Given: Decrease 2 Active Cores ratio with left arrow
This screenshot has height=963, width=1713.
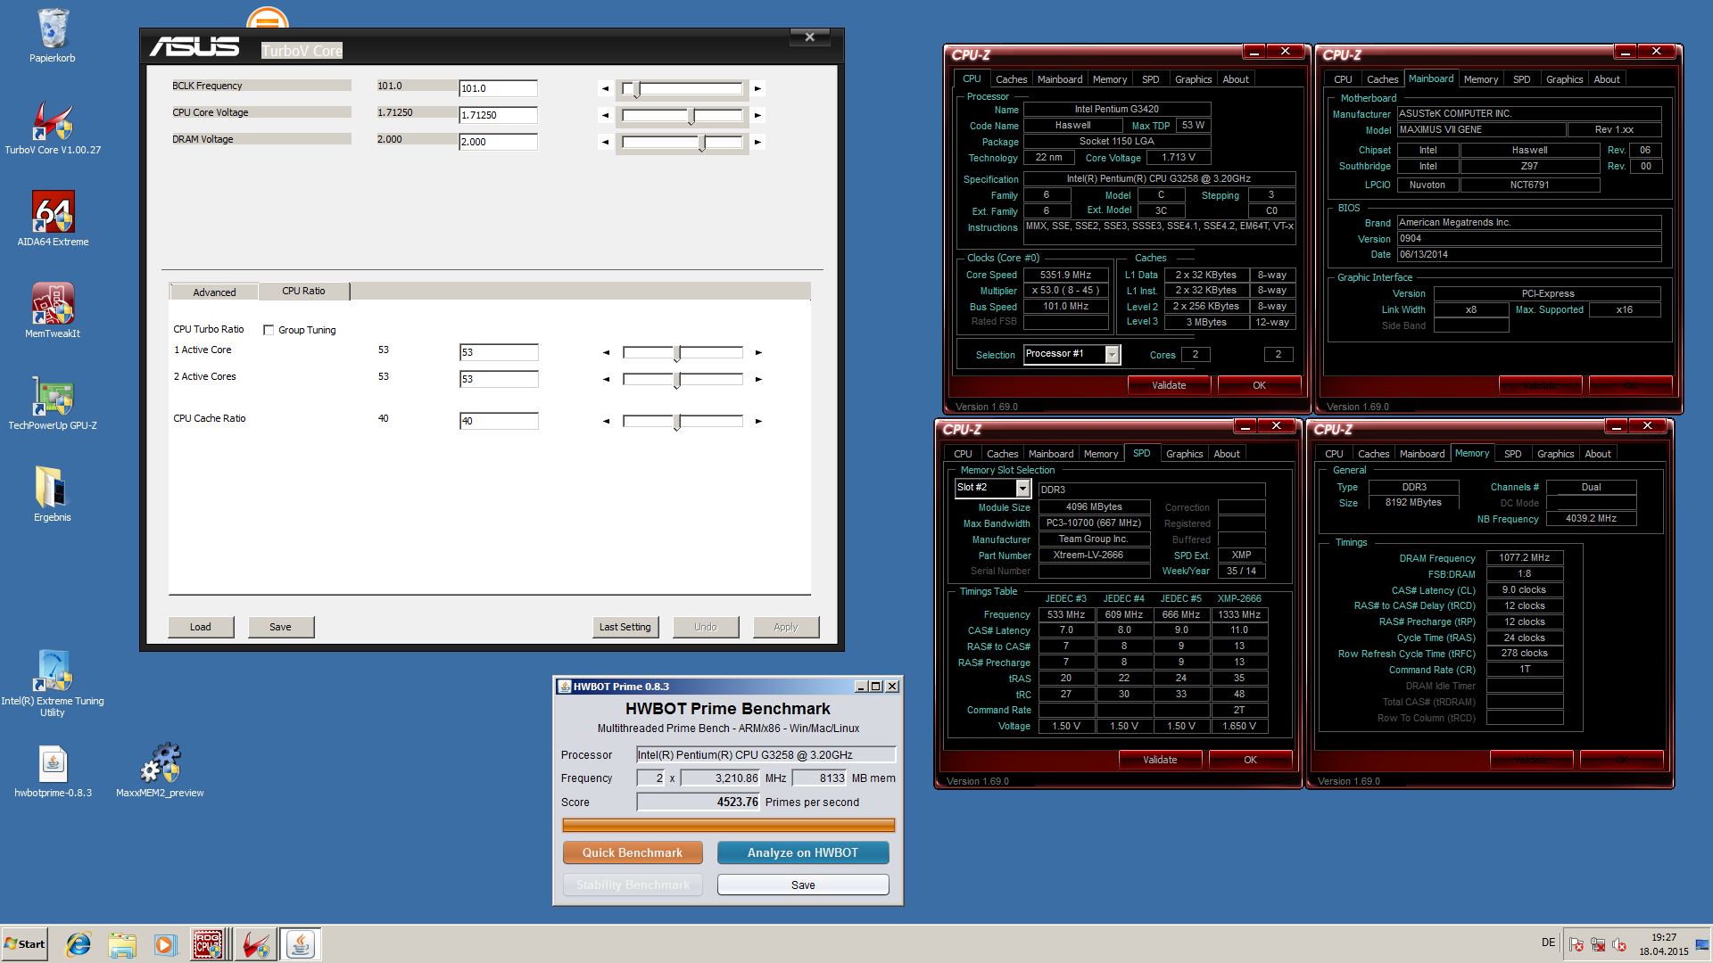Looking at the screenshot, I should (607, 379).
